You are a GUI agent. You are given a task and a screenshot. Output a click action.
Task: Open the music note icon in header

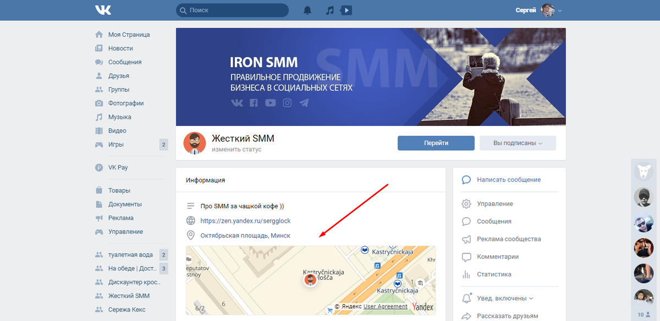(329, 10)
